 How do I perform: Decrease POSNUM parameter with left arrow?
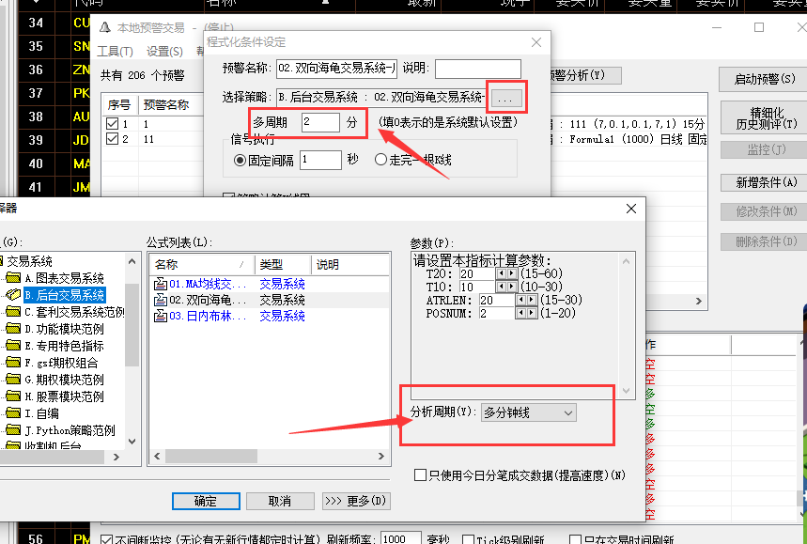coord(520,313)
